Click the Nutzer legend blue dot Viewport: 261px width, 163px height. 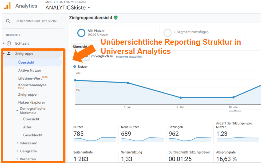[x=75, y=67]
